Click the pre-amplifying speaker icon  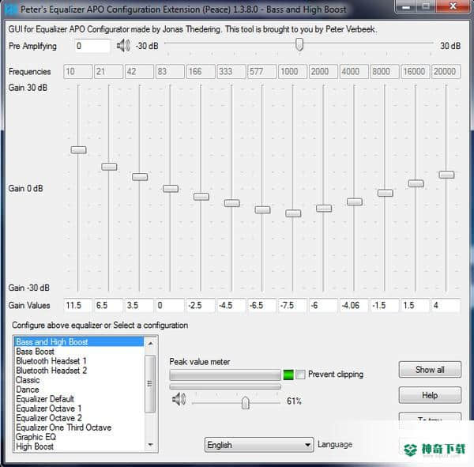point(123,46)
